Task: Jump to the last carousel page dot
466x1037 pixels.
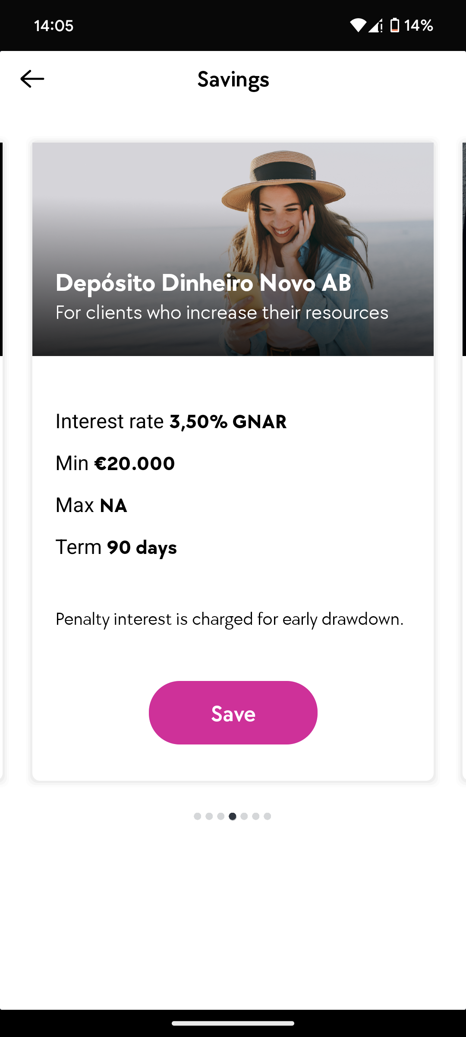Action: tap(268, 816)
